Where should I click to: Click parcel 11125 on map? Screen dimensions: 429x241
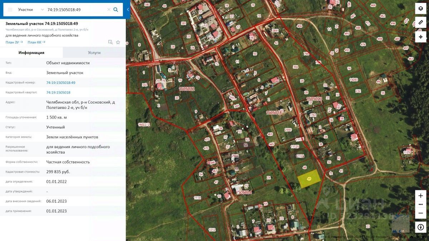pyautogui.click(x=295, y=147)
